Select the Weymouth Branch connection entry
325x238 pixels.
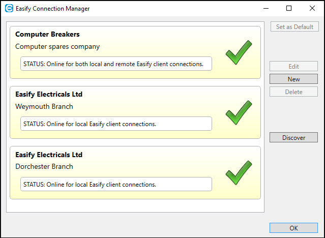click(44, 107)
